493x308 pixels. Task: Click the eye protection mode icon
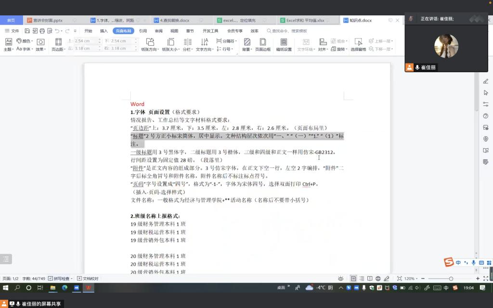click(x=341, y=279)
